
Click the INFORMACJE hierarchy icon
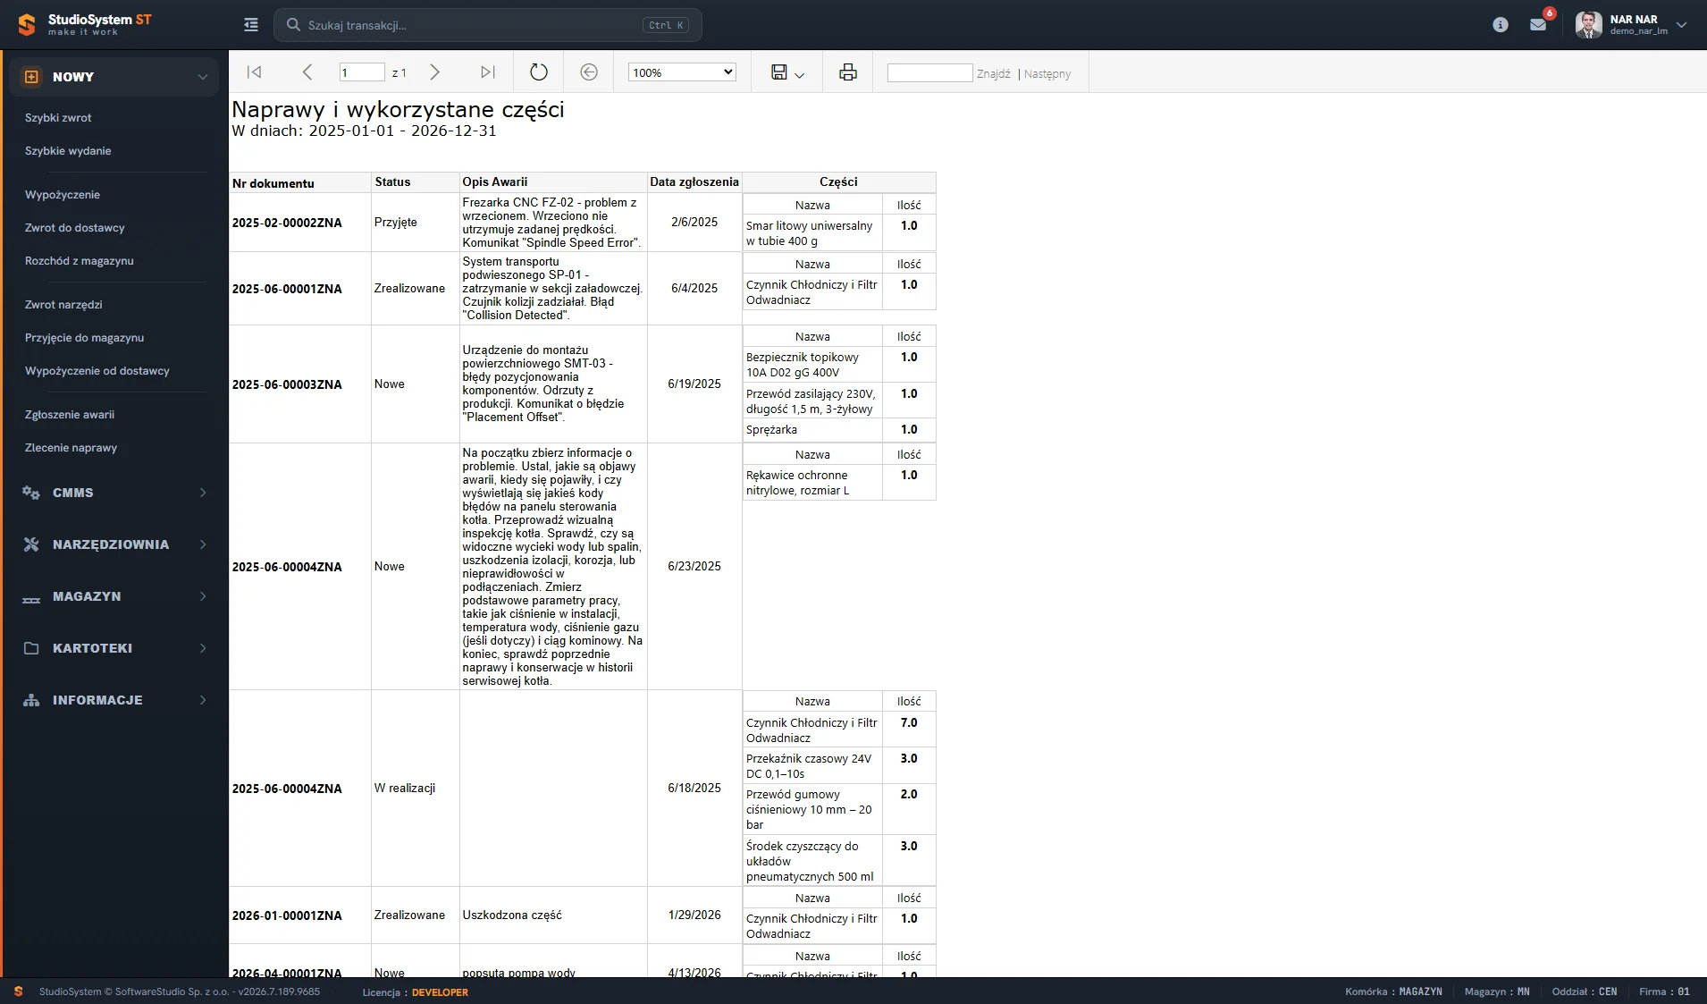coord(31,700)
